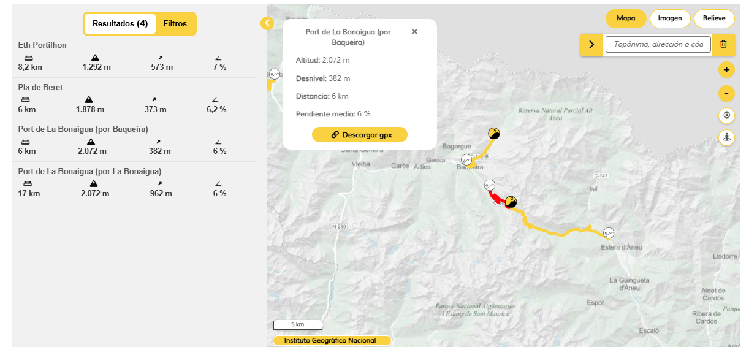
Task: Switch base layer to Imagen
Action: point(670,18)
